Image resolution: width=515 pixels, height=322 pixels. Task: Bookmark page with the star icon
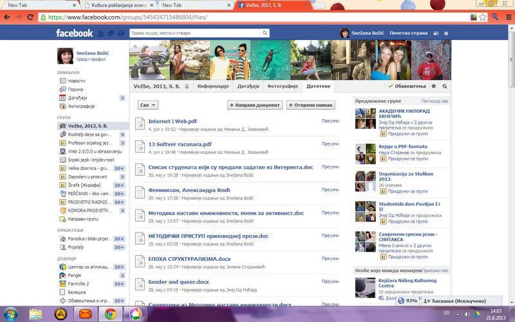pos(482,17)
